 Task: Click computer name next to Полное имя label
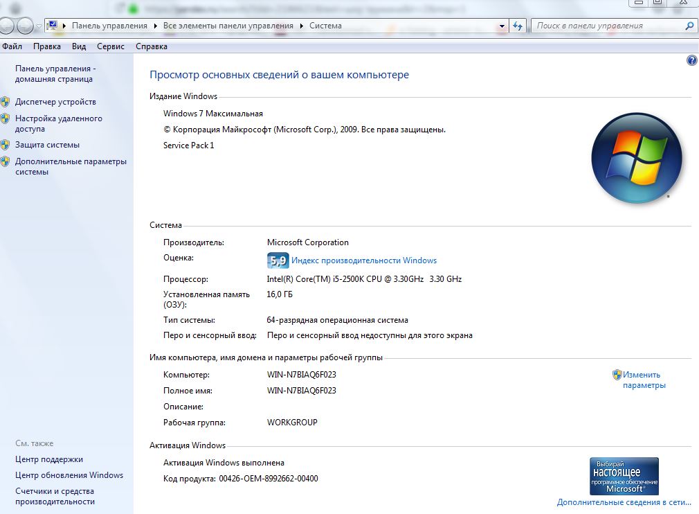pyautogui.click(x=301, y=391)
